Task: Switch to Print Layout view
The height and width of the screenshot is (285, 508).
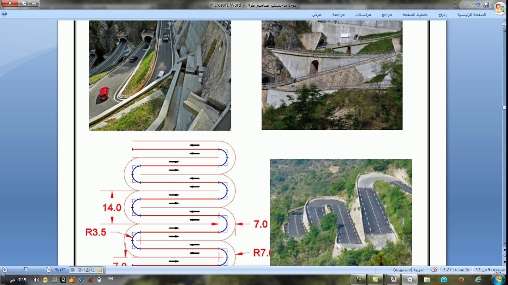Action: tap(100, 270)
